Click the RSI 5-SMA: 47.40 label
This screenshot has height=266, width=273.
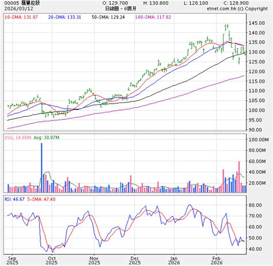tap(41, 199)
